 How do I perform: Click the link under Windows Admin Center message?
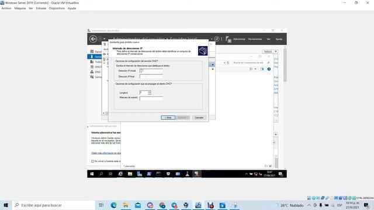[106, 153]
